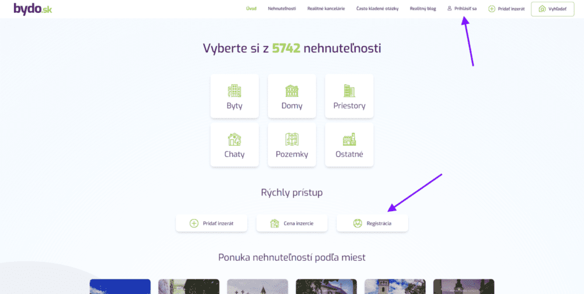
Task: Open the Pozemky category card label
Action: [291, 154]
